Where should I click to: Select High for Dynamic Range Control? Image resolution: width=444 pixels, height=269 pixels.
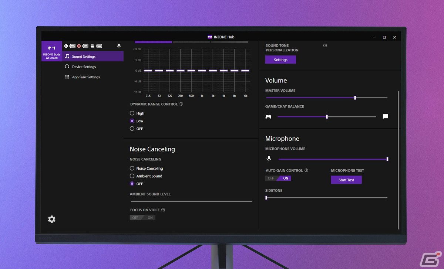tap(132, 113)
